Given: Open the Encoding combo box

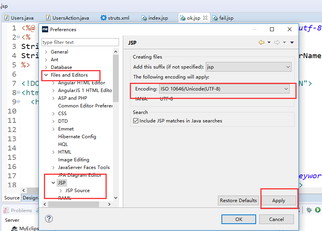Looking at the screenshot, I should coord(224,89).
